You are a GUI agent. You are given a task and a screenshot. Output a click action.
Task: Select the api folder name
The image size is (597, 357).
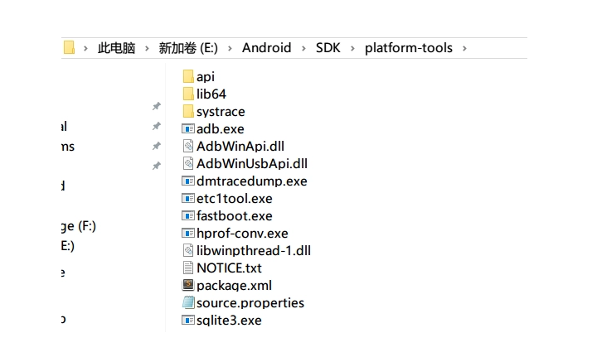tap(206, 77)
